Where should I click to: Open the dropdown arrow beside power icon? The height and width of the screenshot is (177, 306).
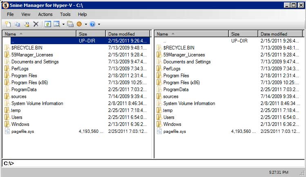(x=86, y=25)
